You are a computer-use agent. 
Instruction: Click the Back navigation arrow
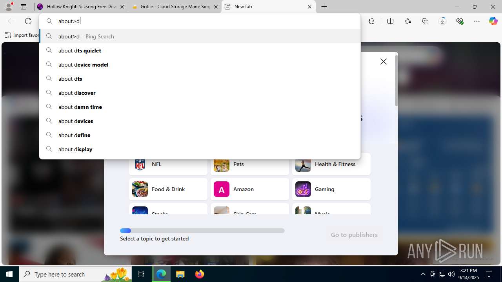(x=11, y=21)
